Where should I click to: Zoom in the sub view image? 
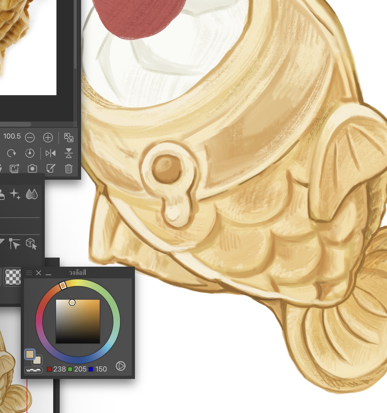(48, 138)
